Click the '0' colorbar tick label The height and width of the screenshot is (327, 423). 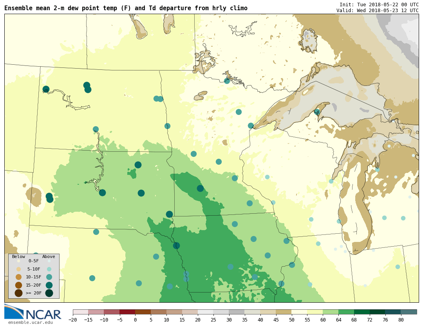click(x=136, y=320)
